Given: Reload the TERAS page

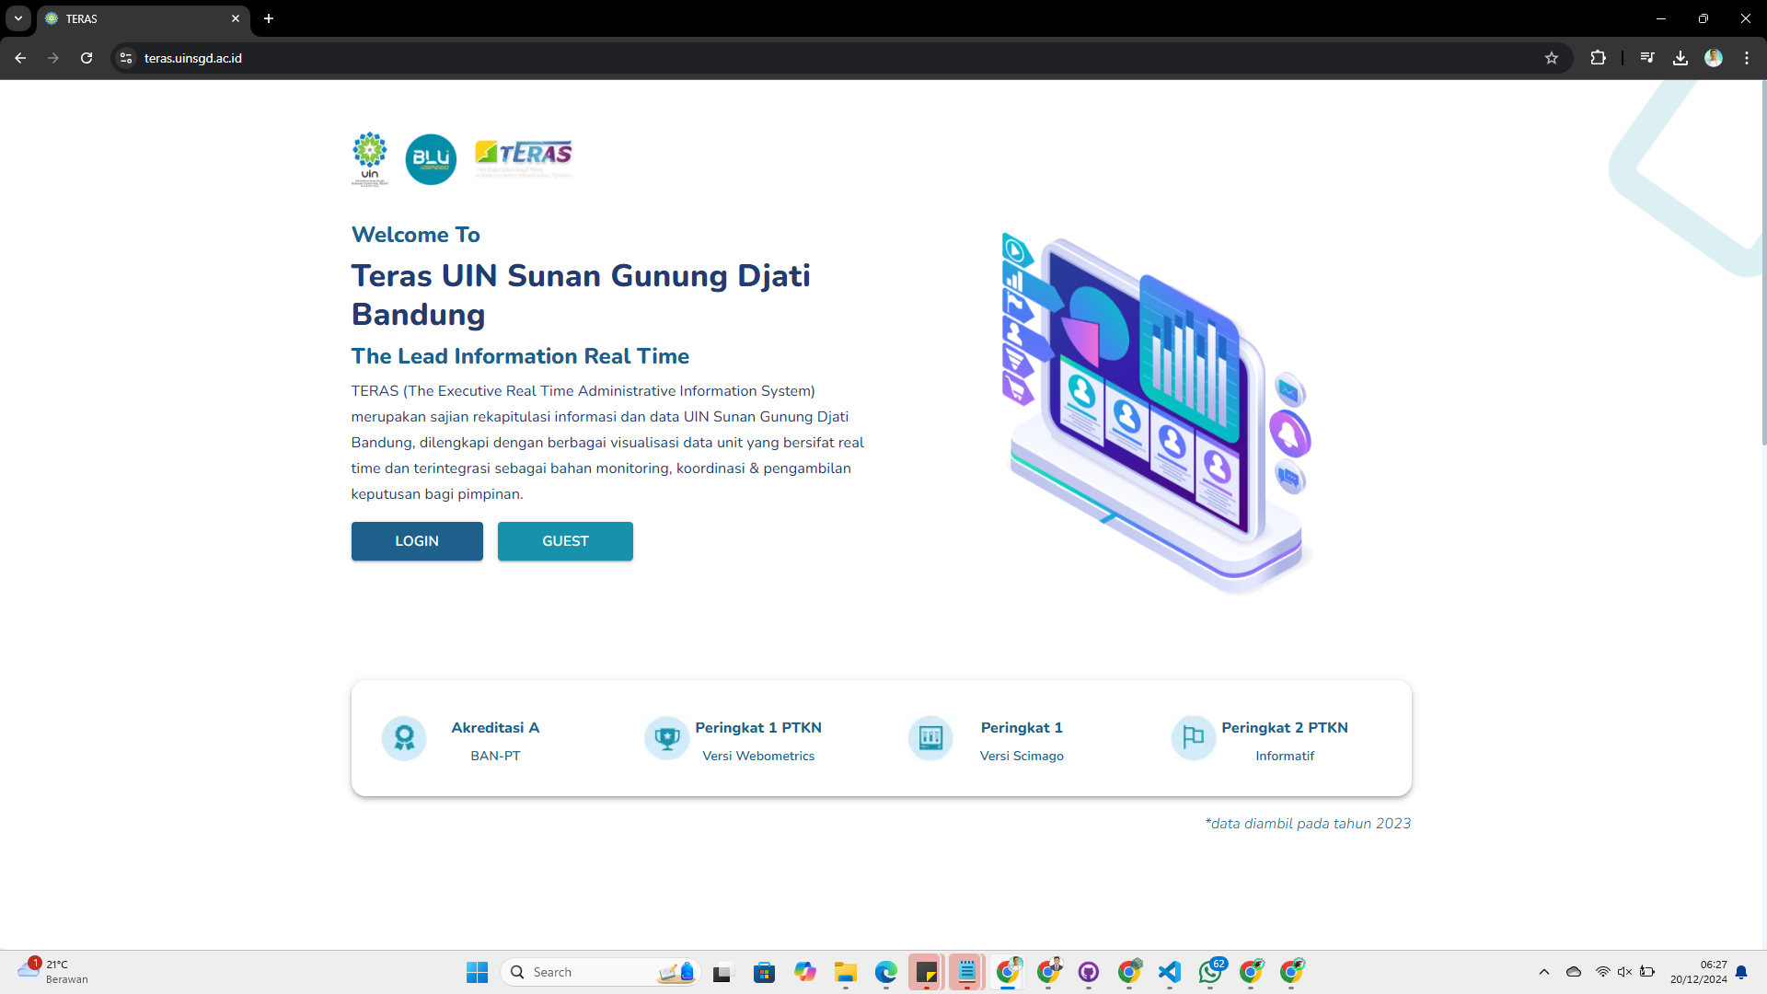Looking at the screenshot, I should click(87, 58).
